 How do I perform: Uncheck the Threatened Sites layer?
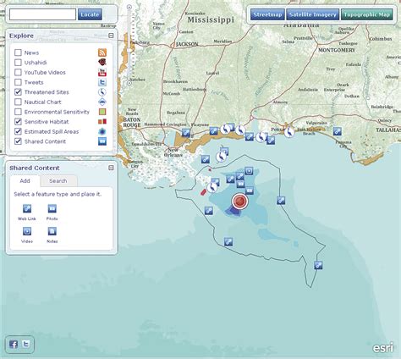click(x=18, y=92)
